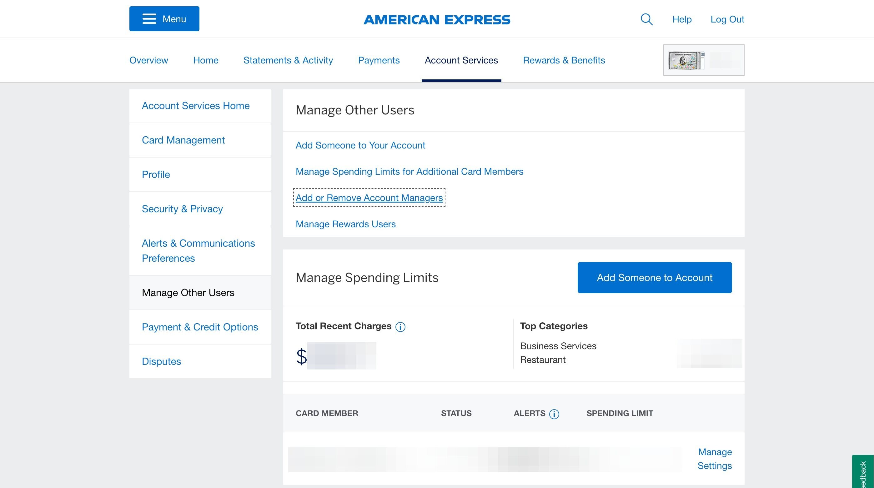Click Log Out in header
This screenshot has height=488, width=874.
click(727, 19)
